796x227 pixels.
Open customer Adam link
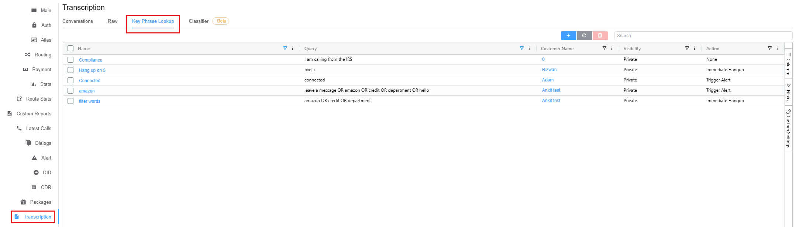[548, 80]
